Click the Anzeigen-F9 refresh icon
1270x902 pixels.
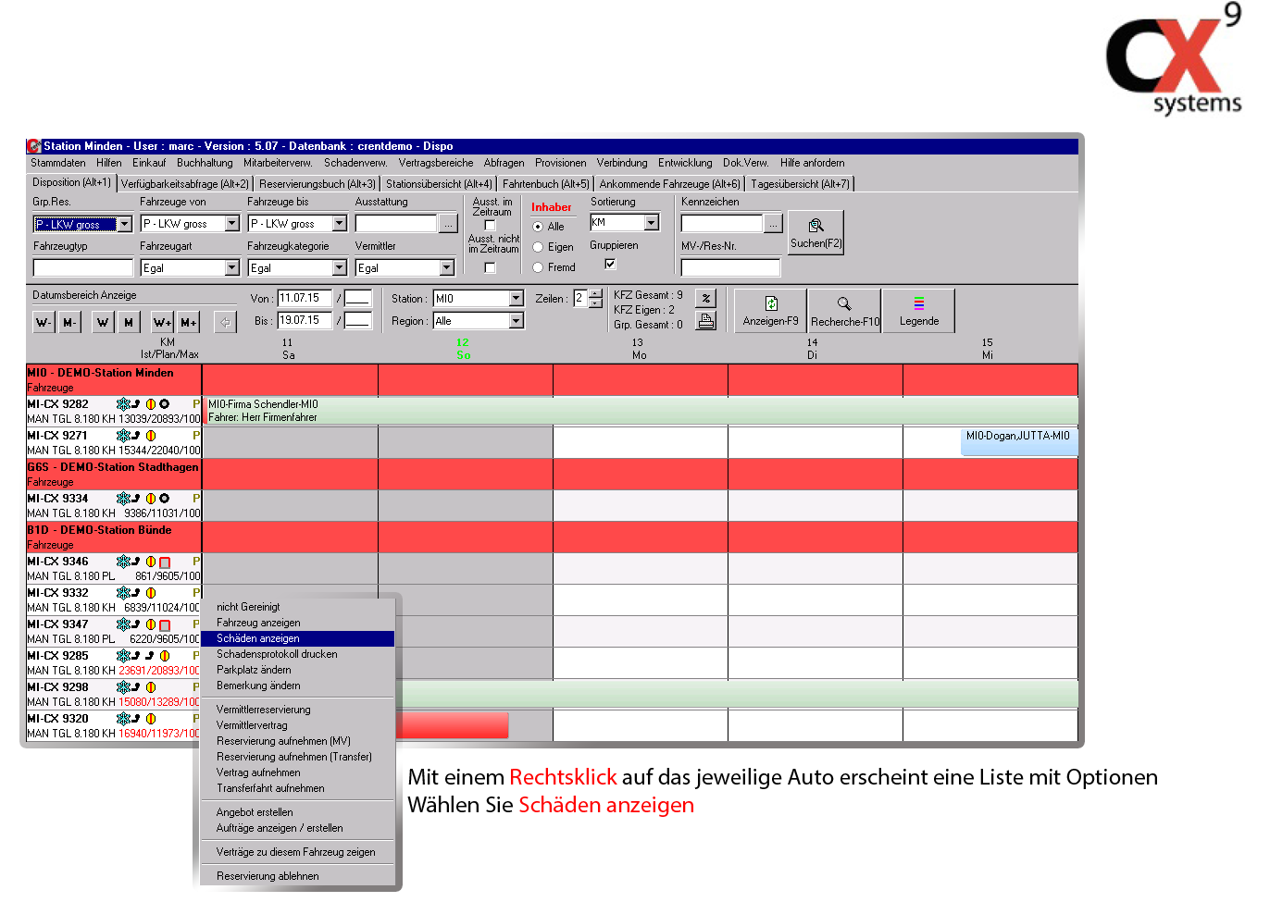[770, 309]
